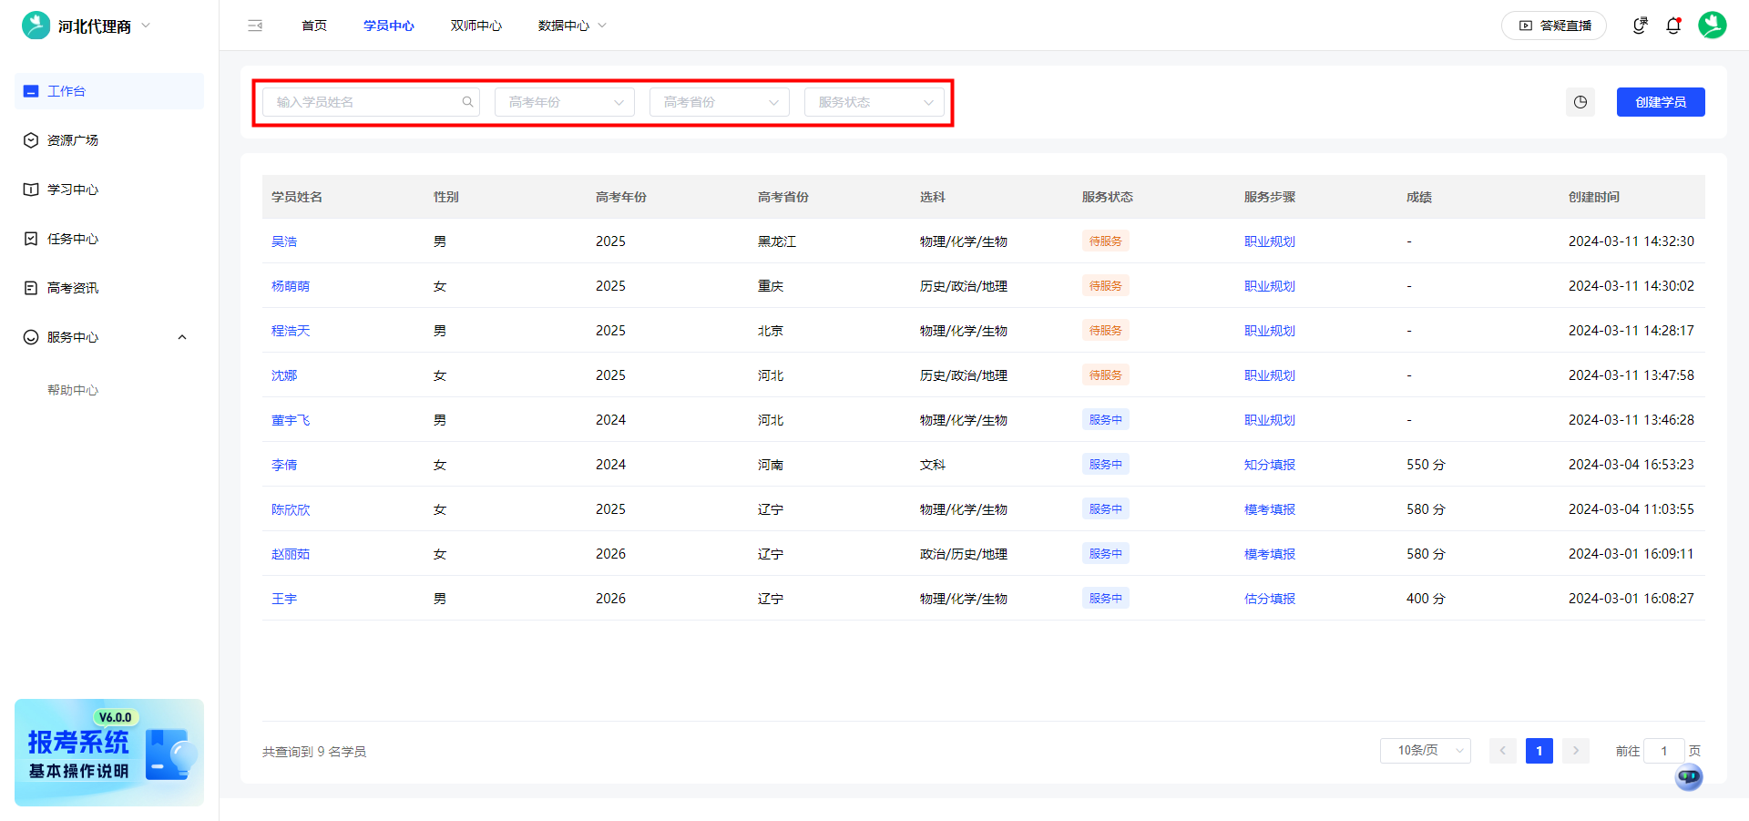Click the recording microphone icon
Viewport: 1749px width, 821px height.
[1639, 25]
